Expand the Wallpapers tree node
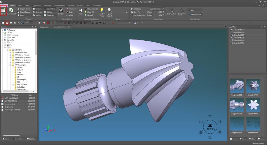Image resolution: width=267 pixels, height=145 pixels. [2, 30]
